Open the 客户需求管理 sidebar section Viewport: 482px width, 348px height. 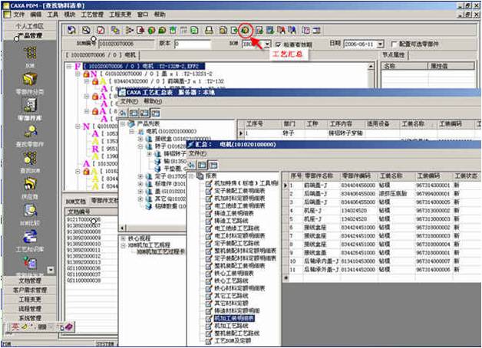tap(30, 290)
